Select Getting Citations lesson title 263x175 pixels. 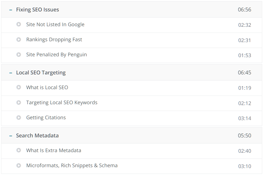point(46,118)
